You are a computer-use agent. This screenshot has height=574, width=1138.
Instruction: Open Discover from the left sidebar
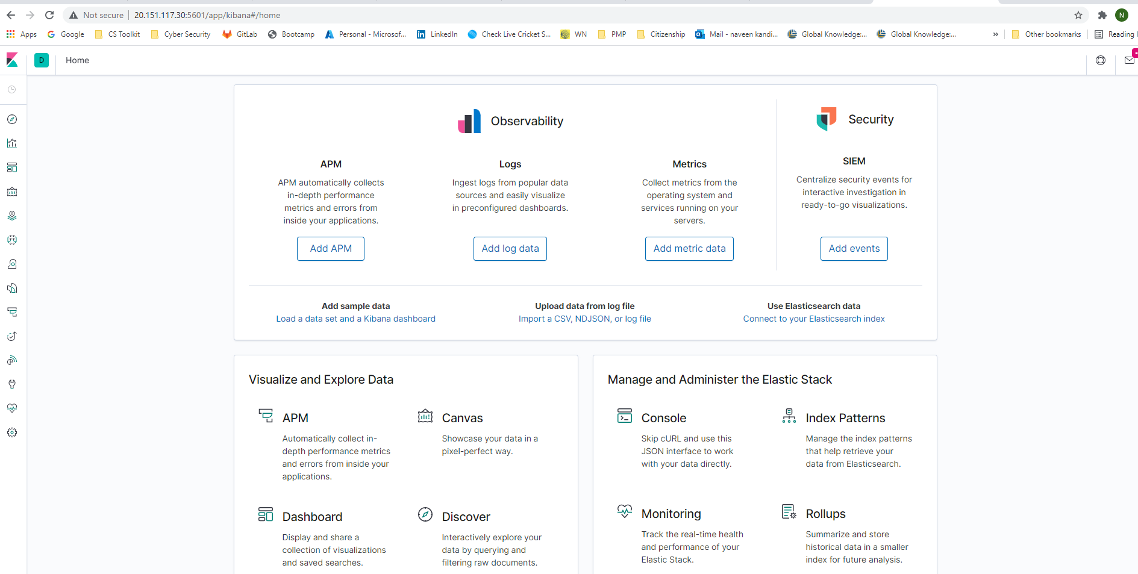(12, 119)
